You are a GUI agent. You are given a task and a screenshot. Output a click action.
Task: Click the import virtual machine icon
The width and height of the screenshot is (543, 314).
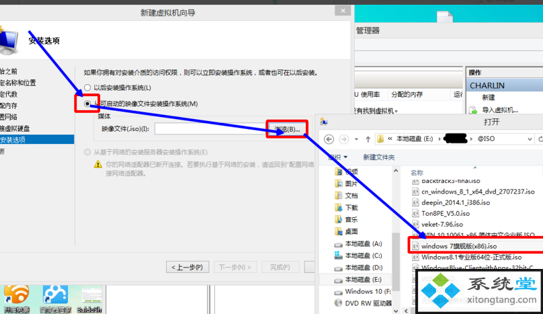tap(472, 110)
